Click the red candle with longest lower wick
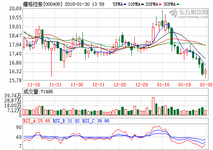Screen dimensions: 213x150 click(x=52, y=62)
